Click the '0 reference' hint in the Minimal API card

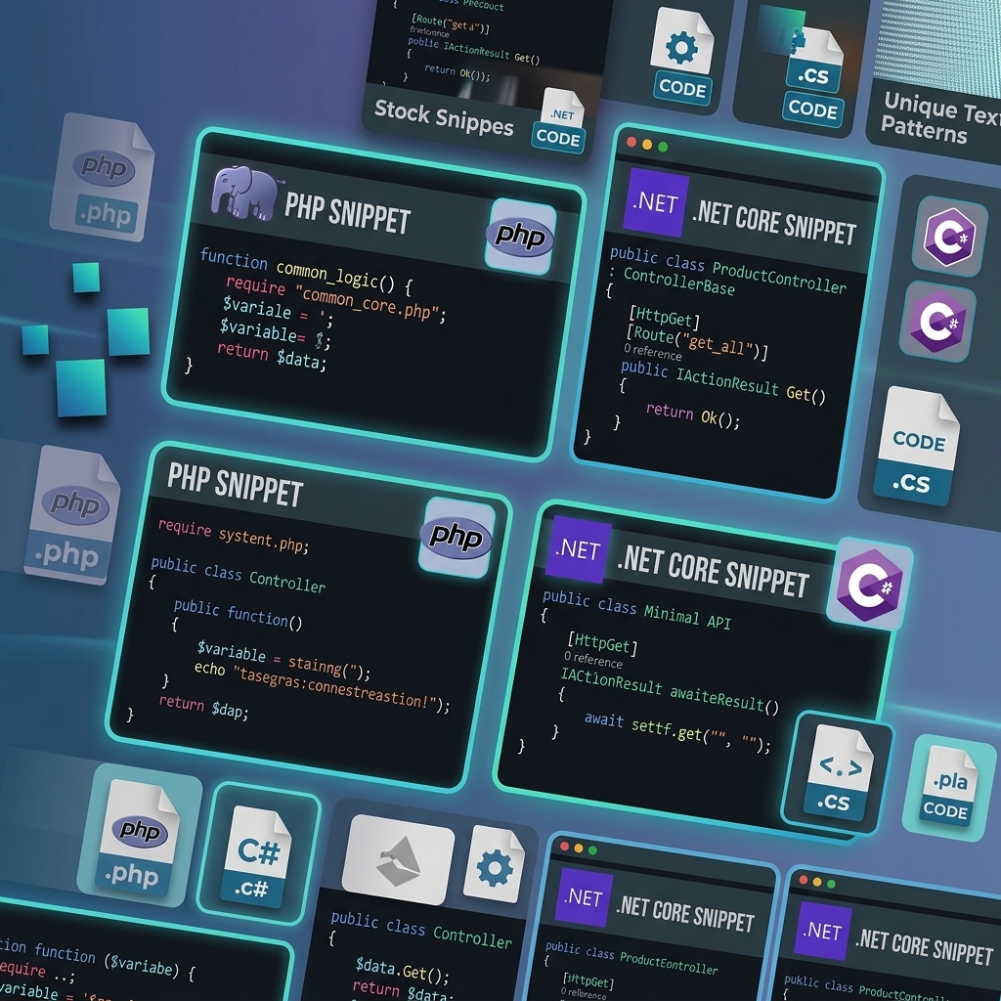click(592, 660)
